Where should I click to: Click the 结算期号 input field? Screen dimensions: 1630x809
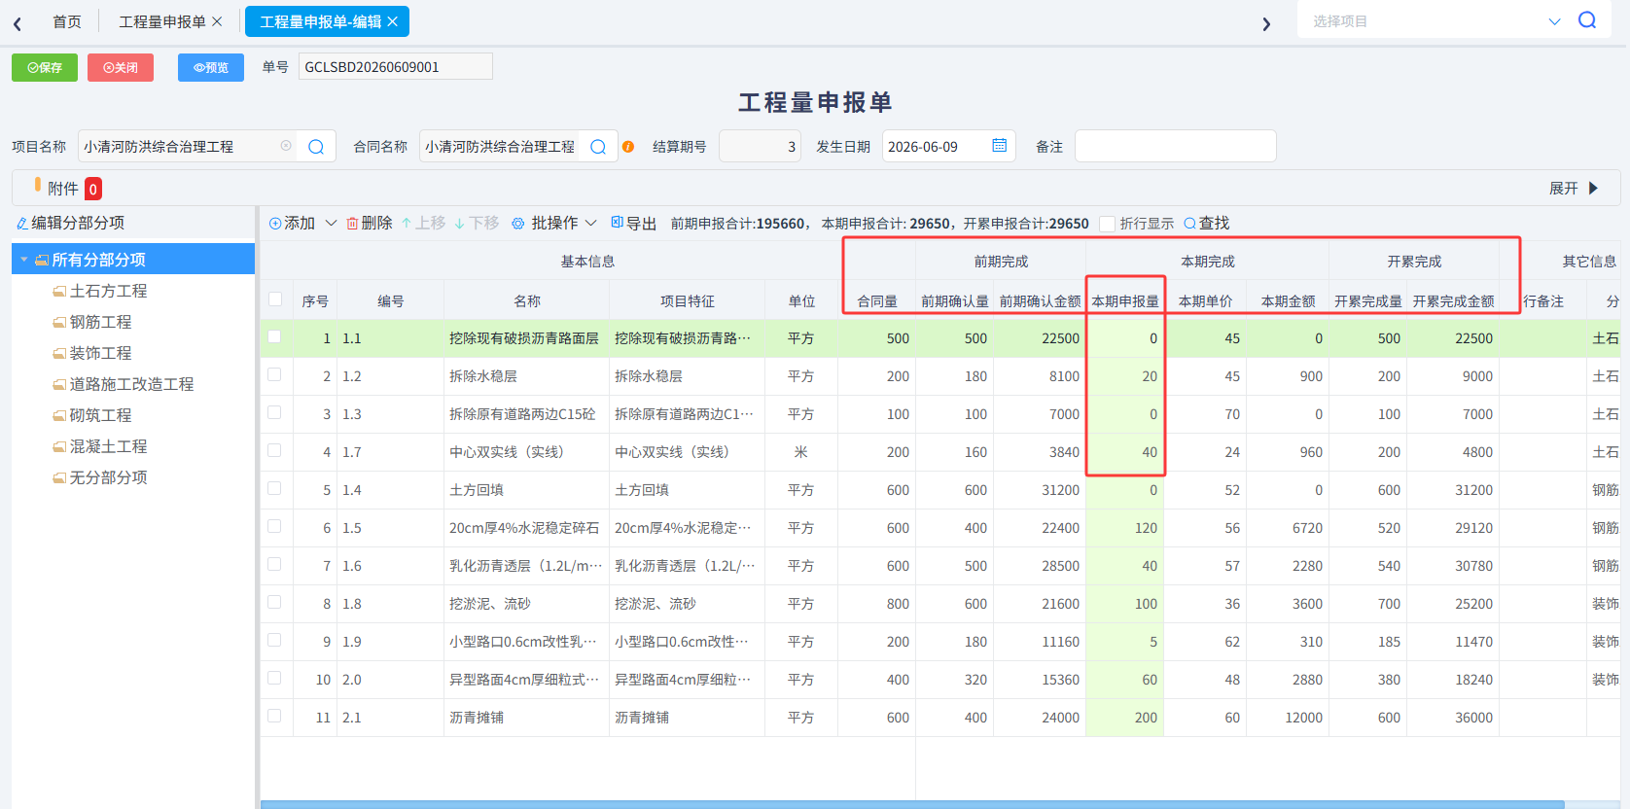(760, 146)
